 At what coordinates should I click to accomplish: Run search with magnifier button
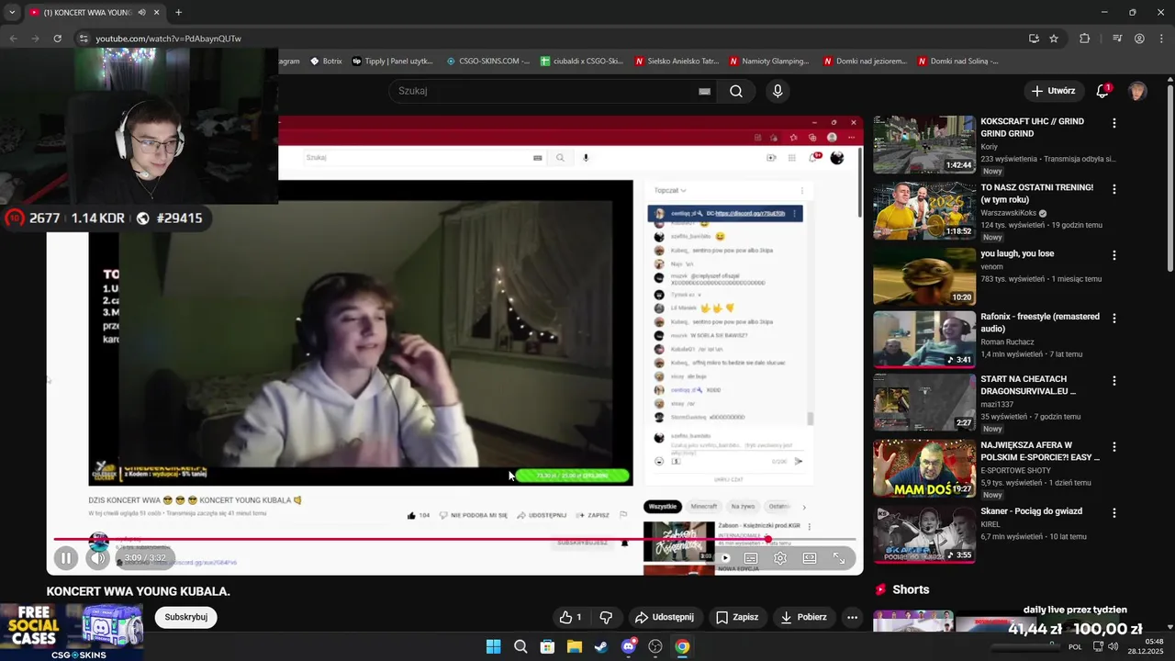coord(736,91)
